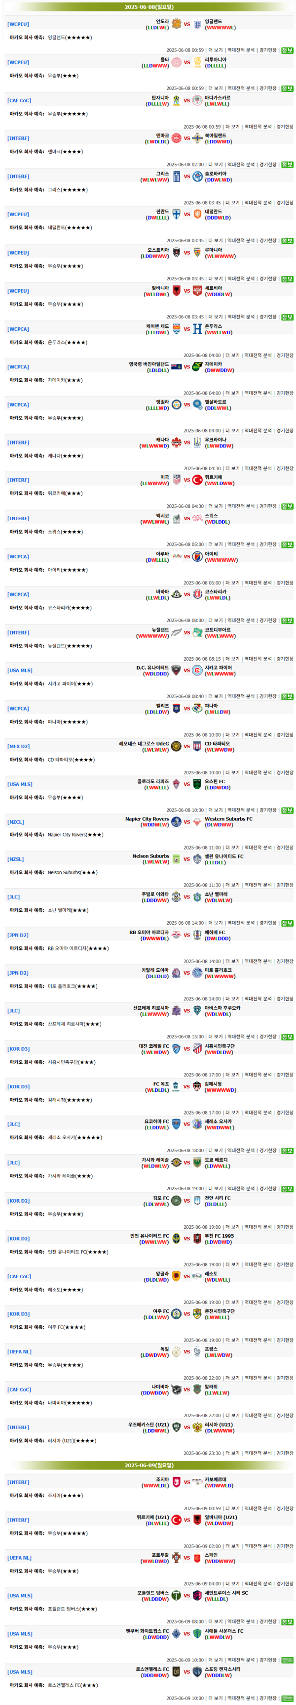
Task: Click the Napier City Rovers crest
Action: [x=177, y=822]
